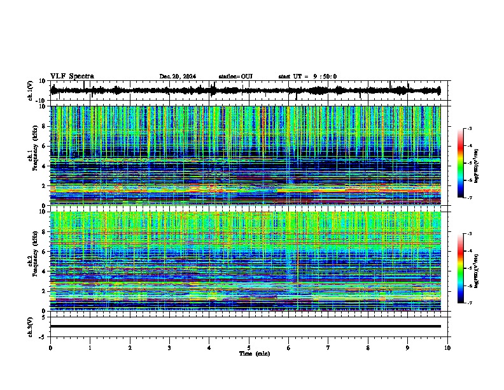504x390 pixels.
Task: Click the '2' kHz tick of ch.2 spectrogram
Action: pos(45,291)
